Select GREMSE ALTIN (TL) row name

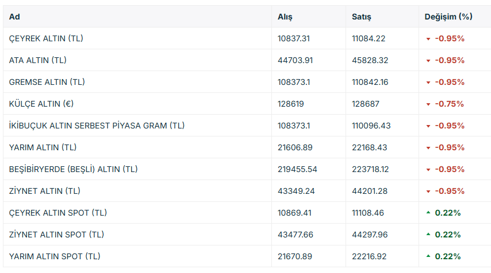click(x=47, y=82)
